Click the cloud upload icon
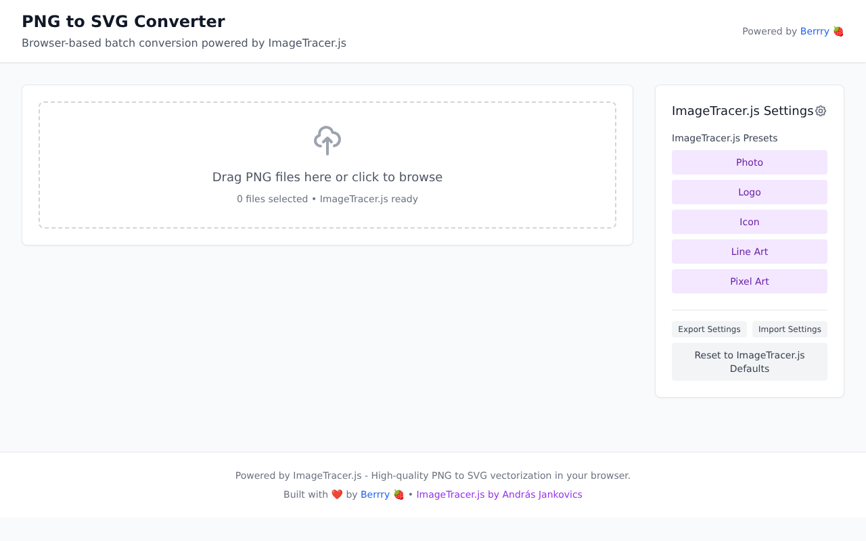This screenshot has width=866, height=541. tap(327, 141)
